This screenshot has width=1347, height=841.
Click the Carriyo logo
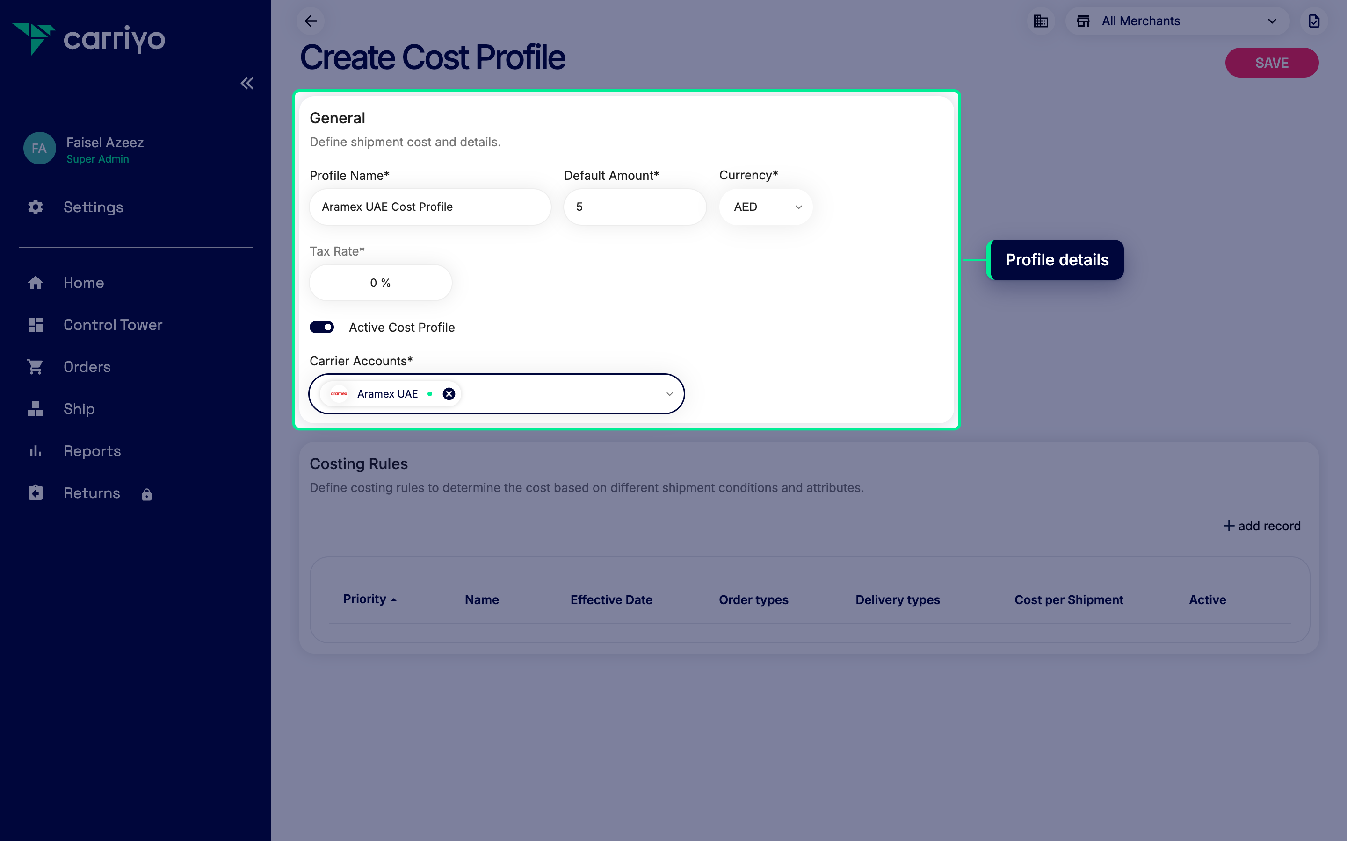[89, 39]
